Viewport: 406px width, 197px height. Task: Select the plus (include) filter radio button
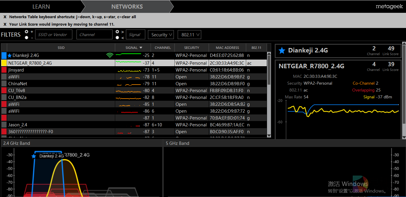pos(27,32)
